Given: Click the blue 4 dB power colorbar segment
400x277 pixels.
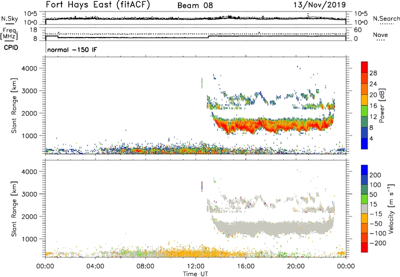Looking at the screenshot, I should pos(364,143).
